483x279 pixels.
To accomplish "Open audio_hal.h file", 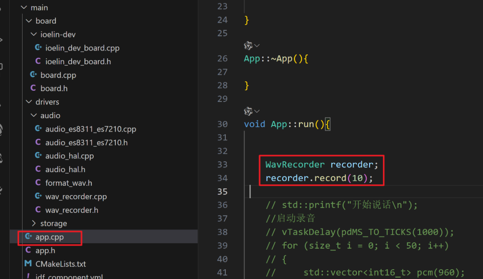I will (65, 170).
